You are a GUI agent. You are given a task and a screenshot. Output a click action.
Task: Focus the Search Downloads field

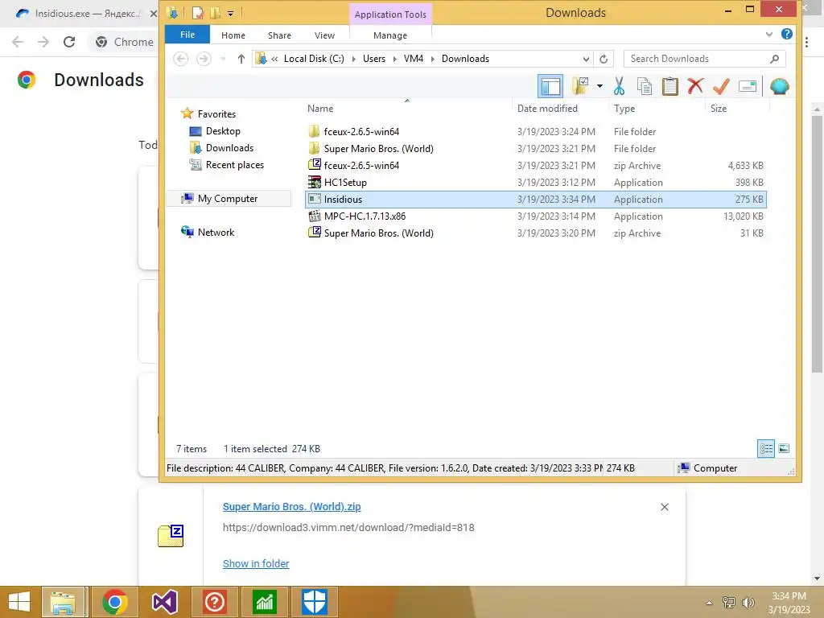704,59
